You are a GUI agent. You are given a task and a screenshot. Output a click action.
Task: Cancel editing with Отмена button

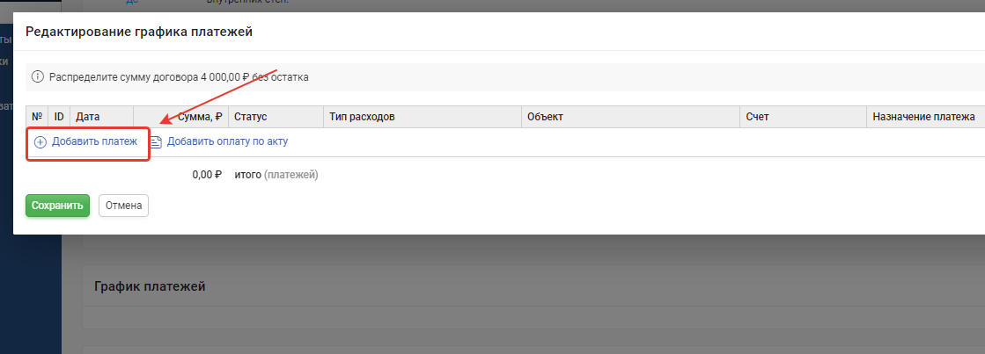point(124,206)
